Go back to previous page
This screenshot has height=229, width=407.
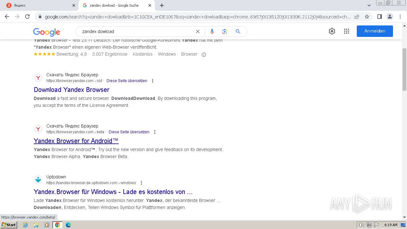[x=7, y=17]
